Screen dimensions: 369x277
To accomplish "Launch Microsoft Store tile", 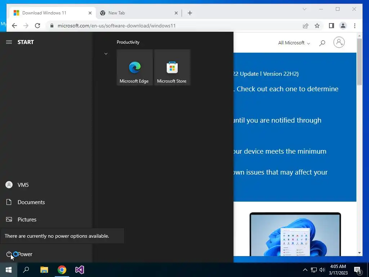I will click(x=172, y=67).
